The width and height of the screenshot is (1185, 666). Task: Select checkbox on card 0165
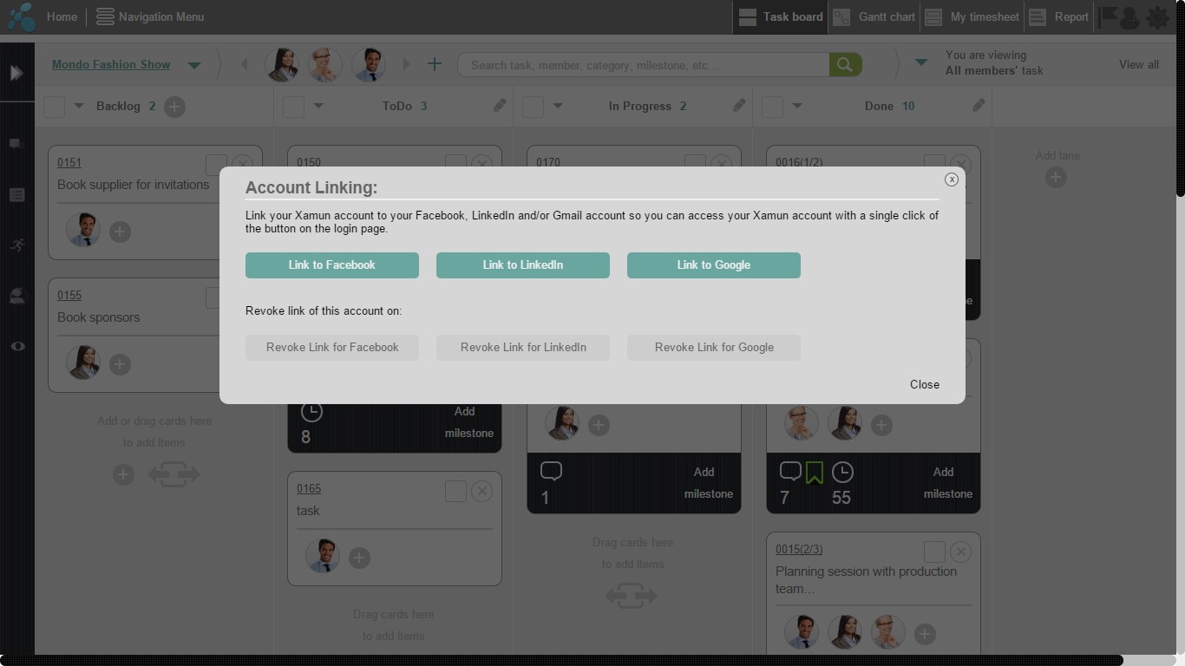point(455,492)
